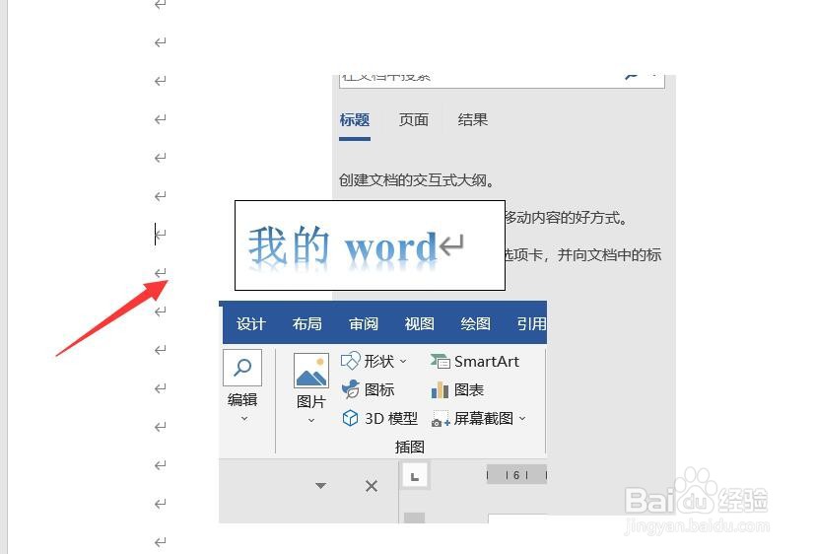Click the document search field in the navigation pane
815x554 pixels.
pos(502,81)
